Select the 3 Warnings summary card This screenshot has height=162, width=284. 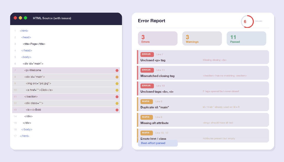202,38
